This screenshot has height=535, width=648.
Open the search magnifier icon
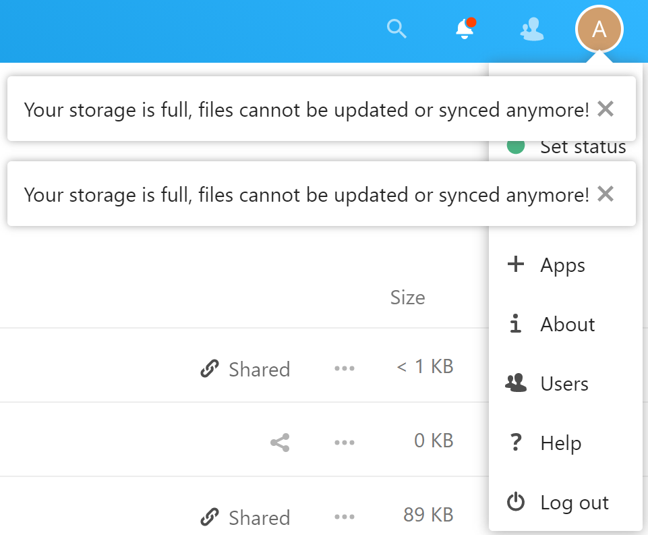397,29
